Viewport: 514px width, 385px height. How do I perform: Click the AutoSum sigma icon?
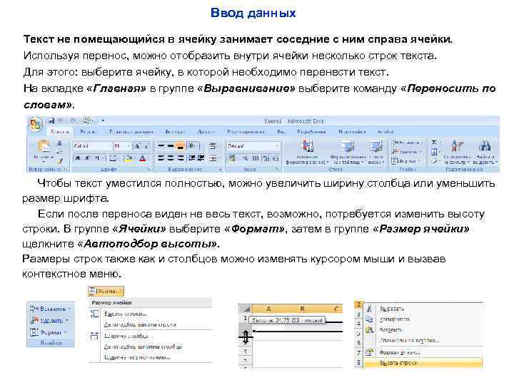(434, 143)
